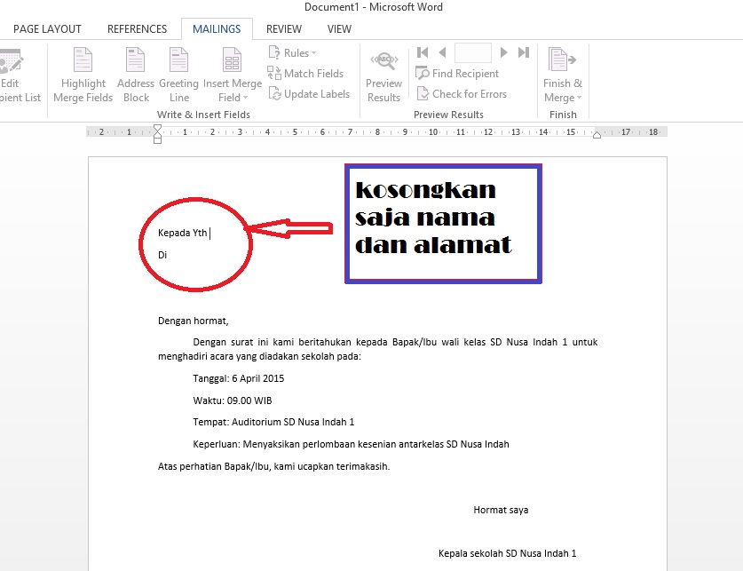Click the text 'Hormat saya'
The width and height of the screenshot is (743, 571).
pos(501,510)
